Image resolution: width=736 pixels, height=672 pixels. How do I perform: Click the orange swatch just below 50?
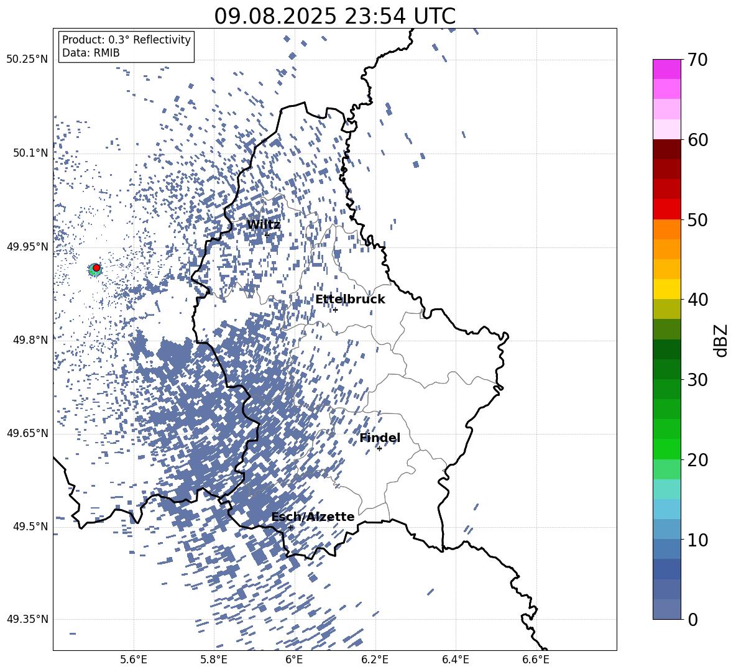(667, 229)
